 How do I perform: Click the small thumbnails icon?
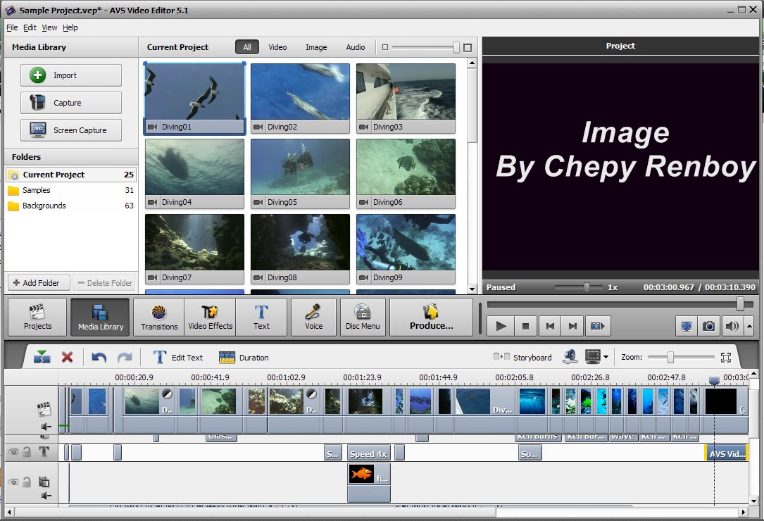(385, 47)
